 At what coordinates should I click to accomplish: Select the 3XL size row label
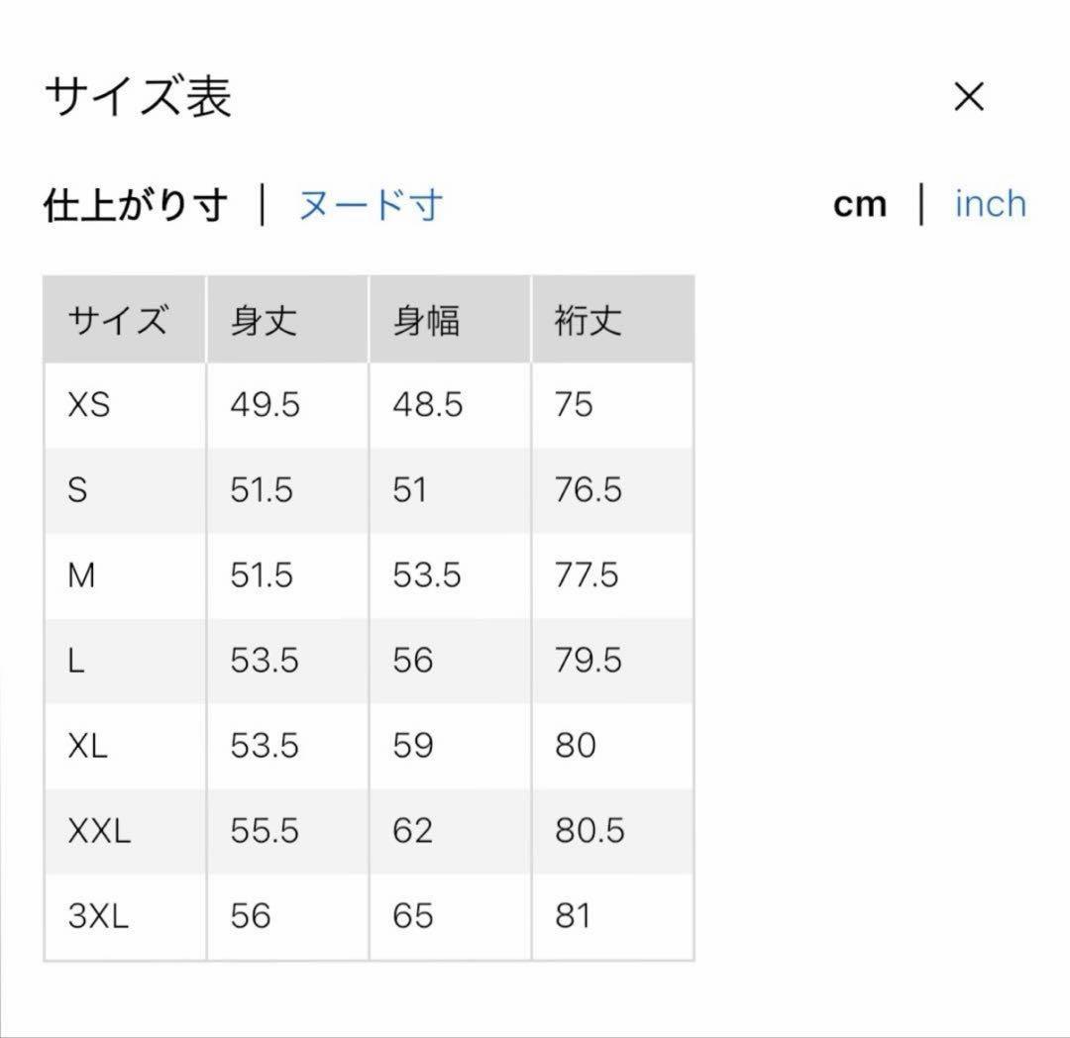(98, 916)
